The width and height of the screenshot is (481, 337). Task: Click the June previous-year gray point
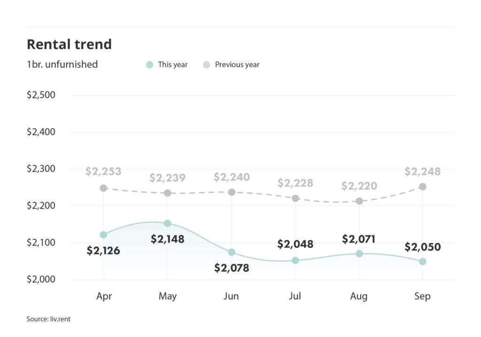[x=232, y=192]
